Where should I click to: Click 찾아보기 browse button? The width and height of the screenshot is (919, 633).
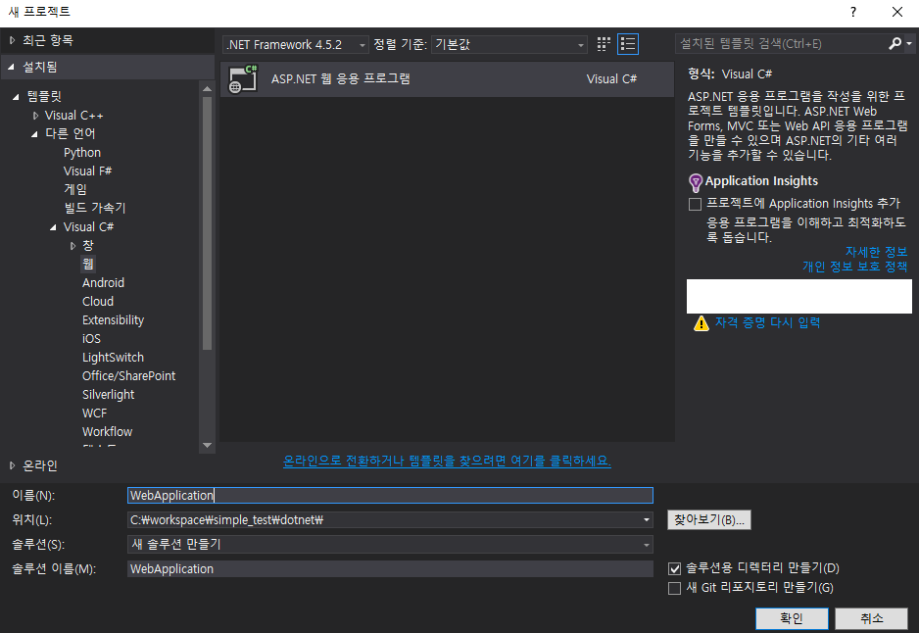coord(708,520)
